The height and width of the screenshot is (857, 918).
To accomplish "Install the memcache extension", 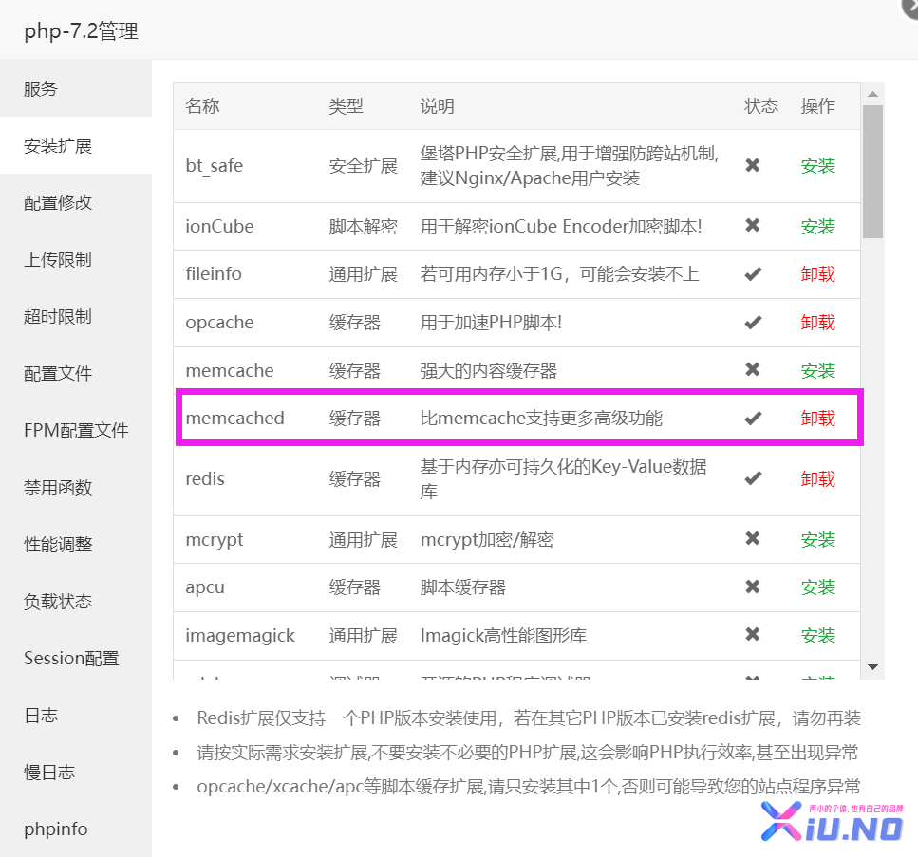I will click(818, 370).
